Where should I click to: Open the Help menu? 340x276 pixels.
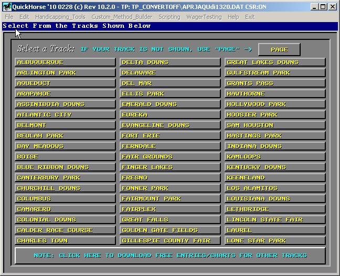pyautogui.click(x=233, y=17)
